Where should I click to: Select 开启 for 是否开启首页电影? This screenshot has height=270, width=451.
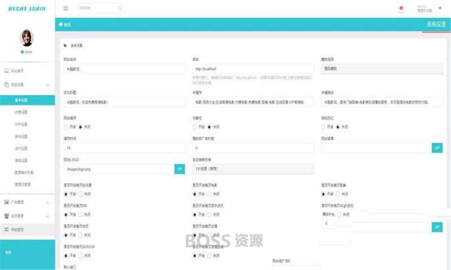pyautogui.click(x=195, y=194)
